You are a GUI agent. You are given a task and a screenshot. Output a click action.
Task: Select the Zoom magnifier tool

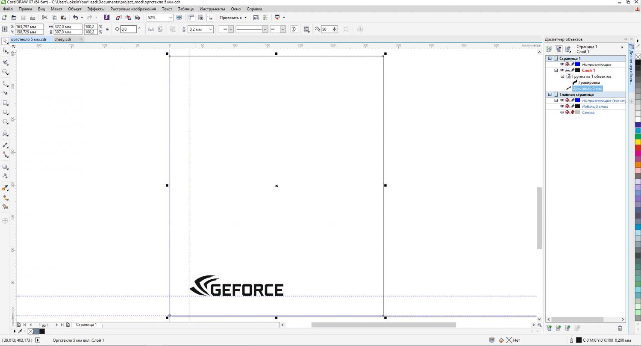point(5,72)
